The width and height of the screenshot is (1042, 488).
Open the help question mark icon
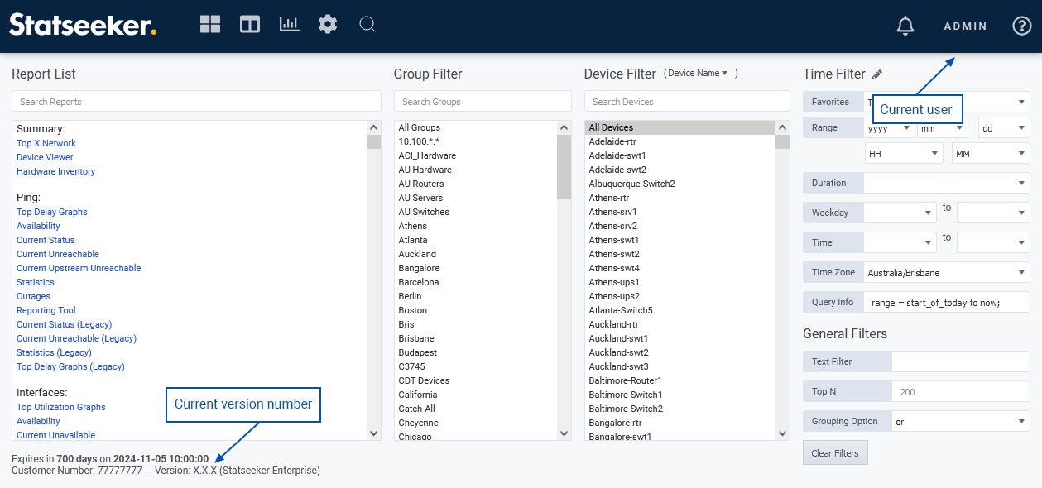click(x=1022, y=26)
